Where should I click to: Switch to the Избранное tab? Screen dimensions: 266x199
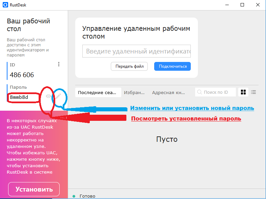134,92
